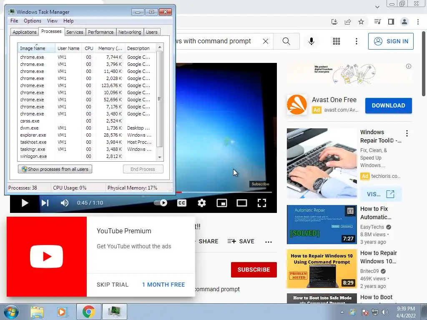The width and height of the screenshot is (427, 320).
Task: Open Windows Explorer from taskbar
Action: point(37,312)
